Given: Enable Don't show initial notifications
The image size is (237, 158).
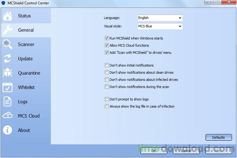Looking at the screenshot, I should pyautogui.click(x=107, y=65).
